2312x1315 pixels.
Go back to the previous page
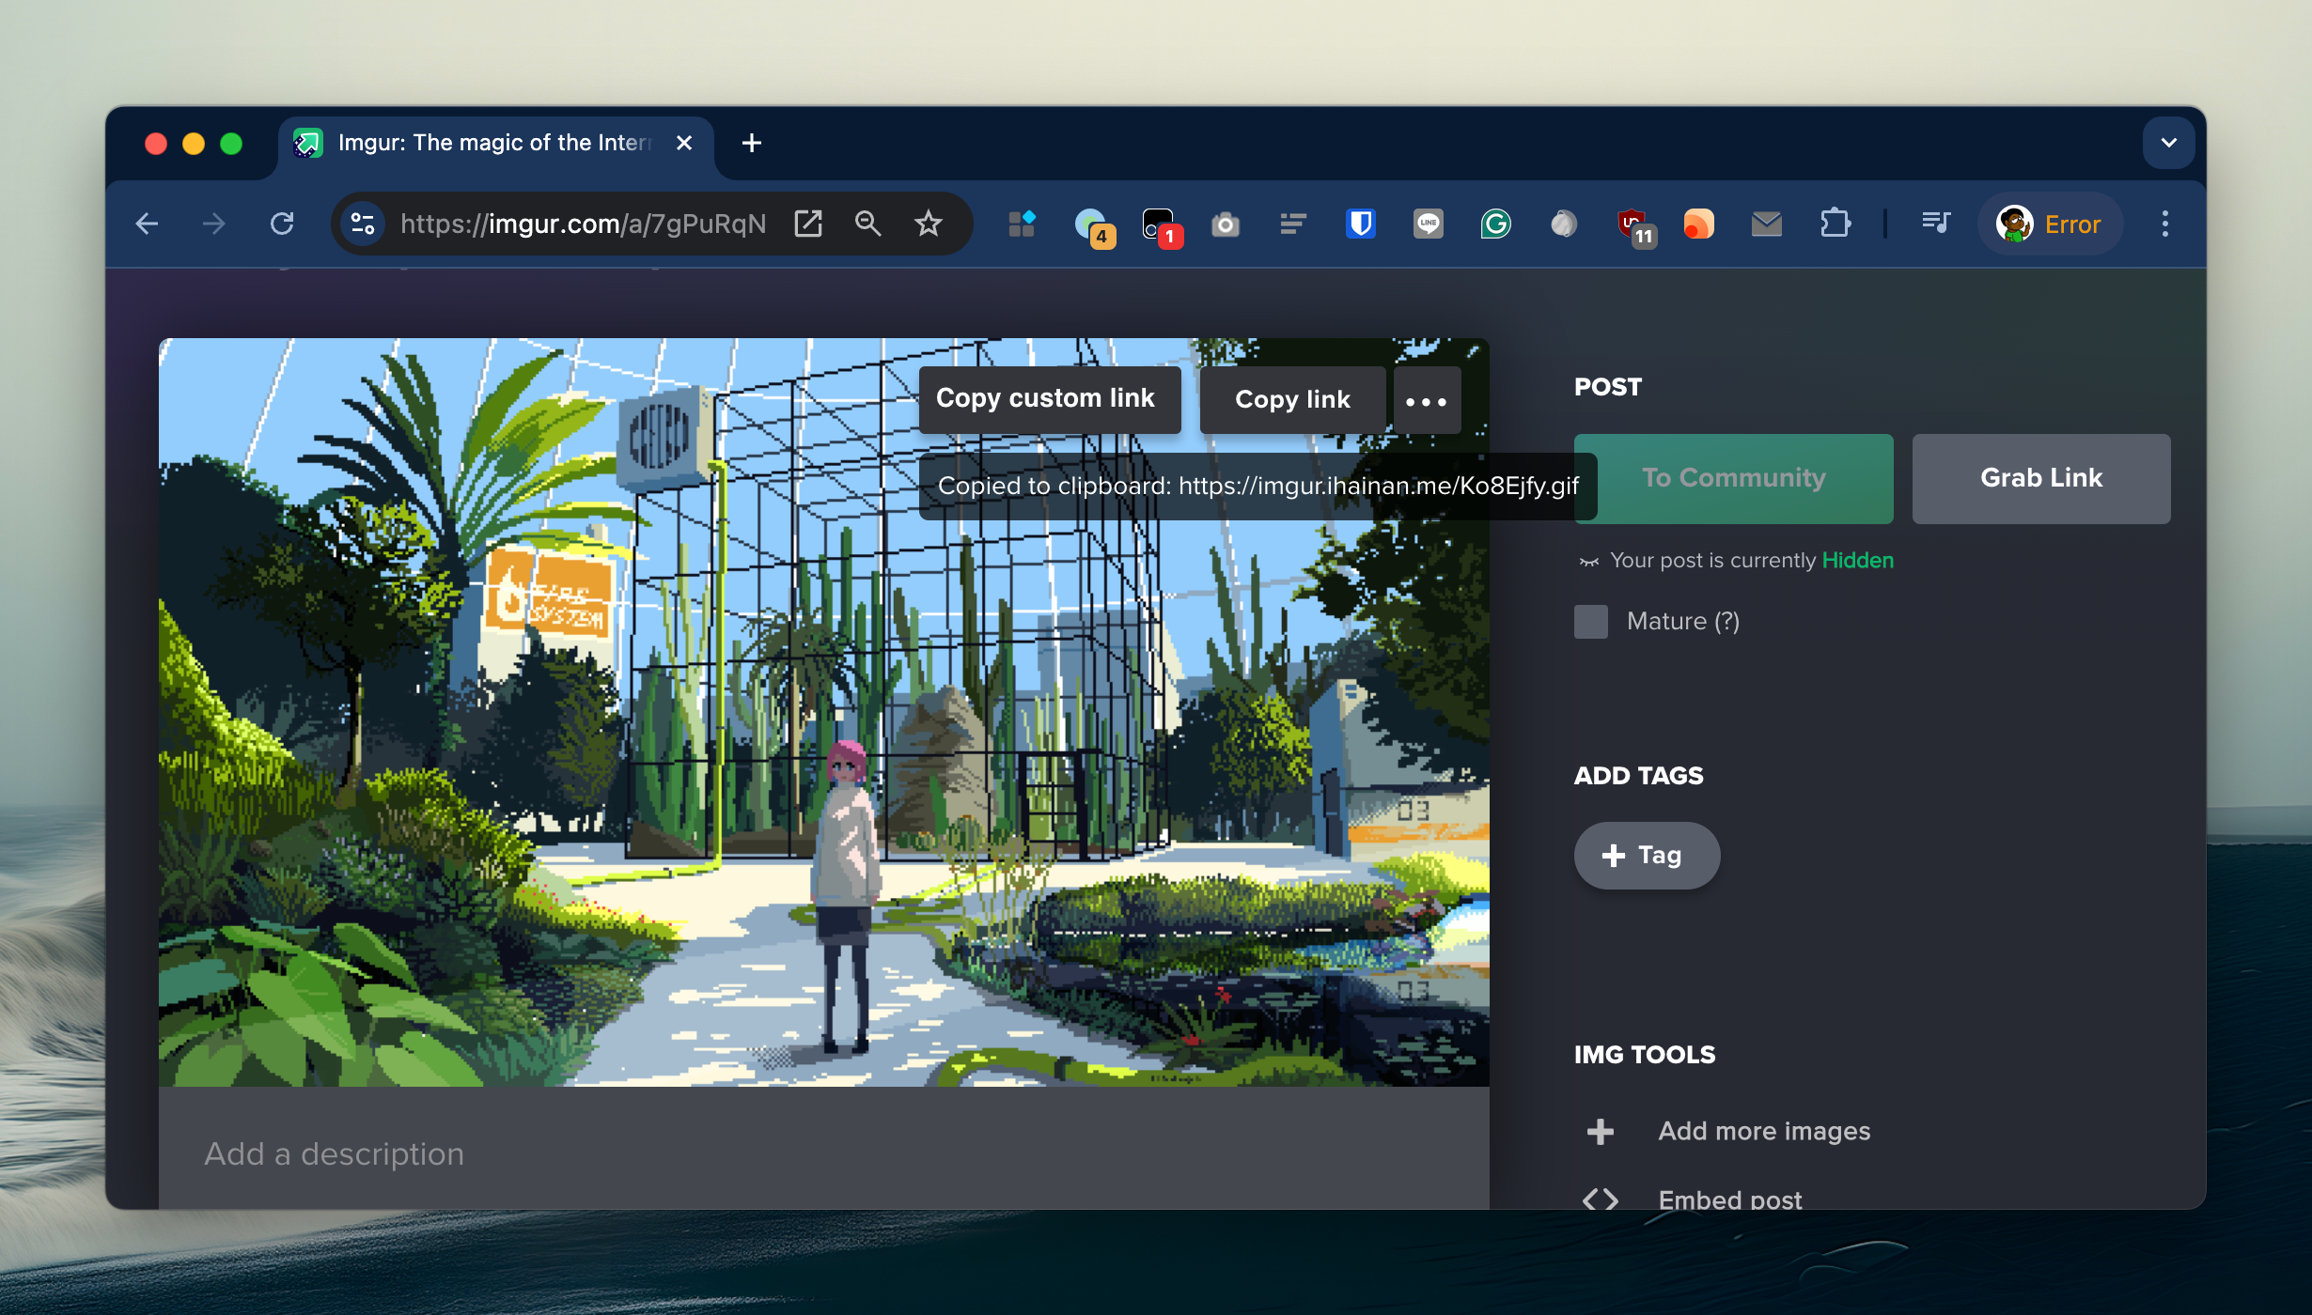(147, 224)
